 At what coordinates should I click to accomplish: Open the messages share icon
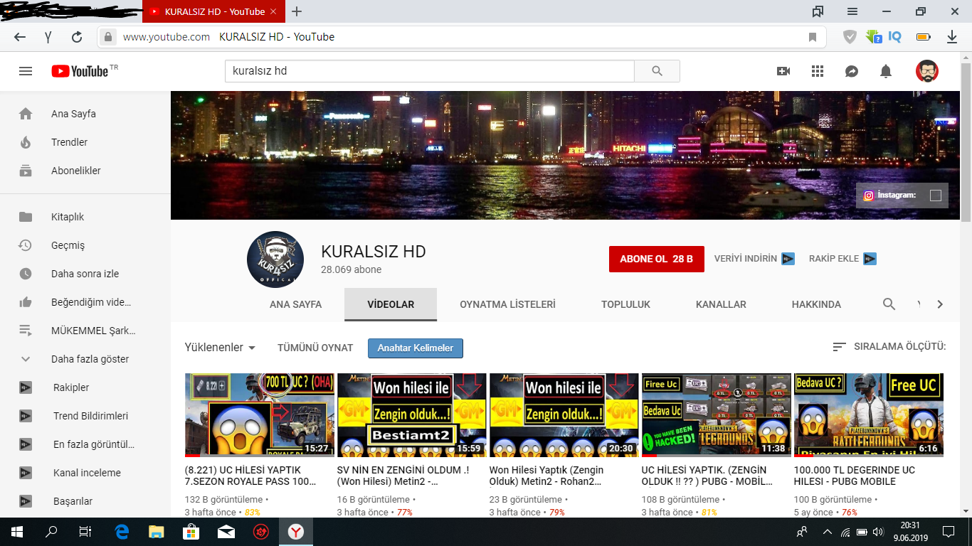(852, 71)
